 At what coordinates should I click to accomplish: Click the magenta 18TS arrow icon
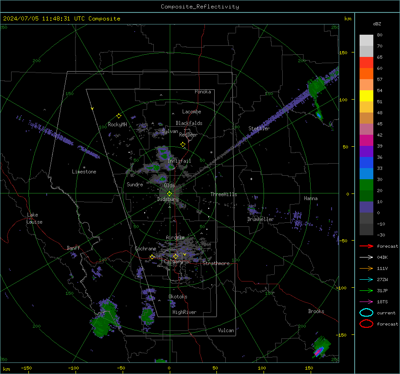pyautogui.click(x=366, y=302)
